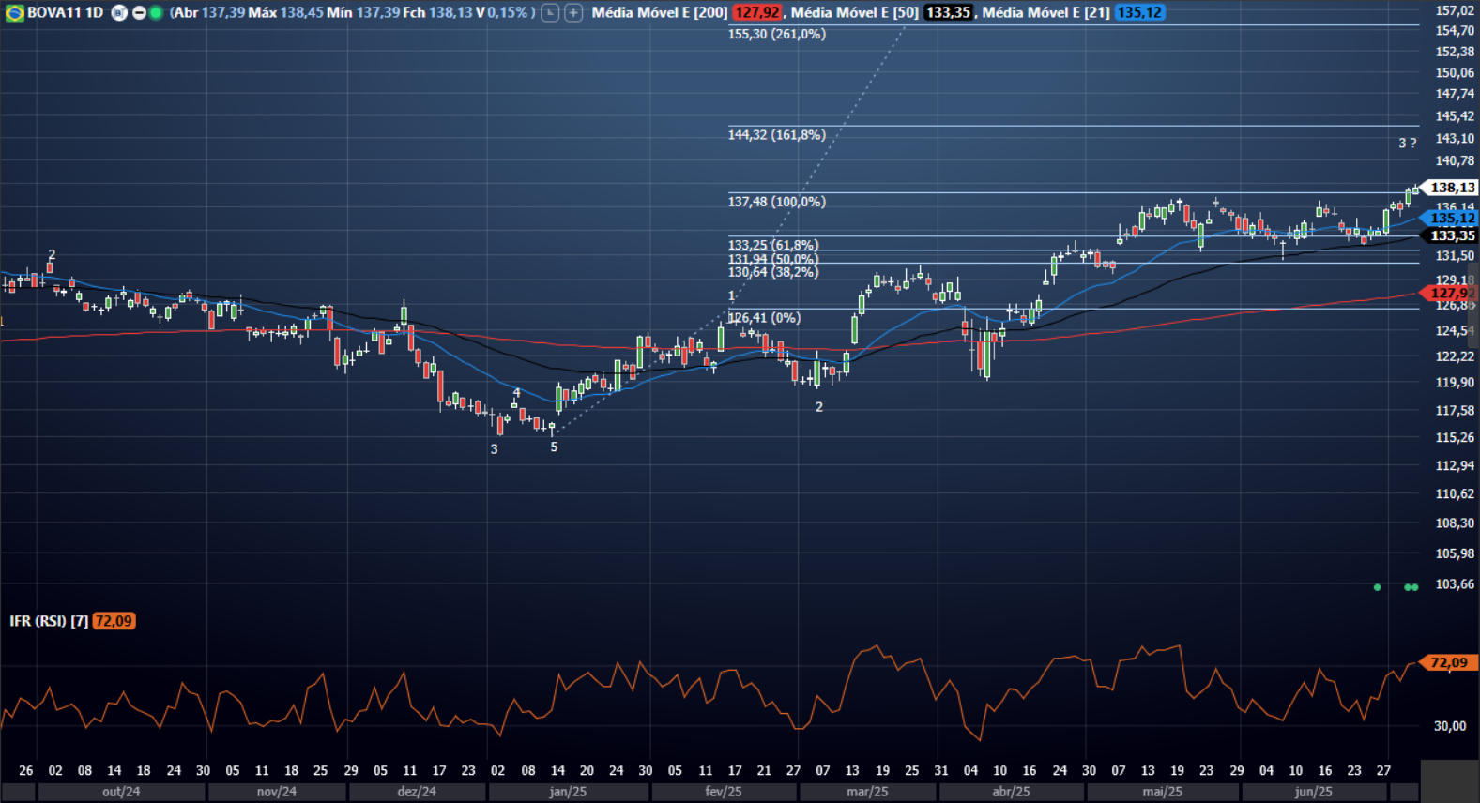Image resolution: width=1480 pixels, height=803 pixels.
Task: Open the BOVA11 1D symbol selector
Action: coord(66,13)
